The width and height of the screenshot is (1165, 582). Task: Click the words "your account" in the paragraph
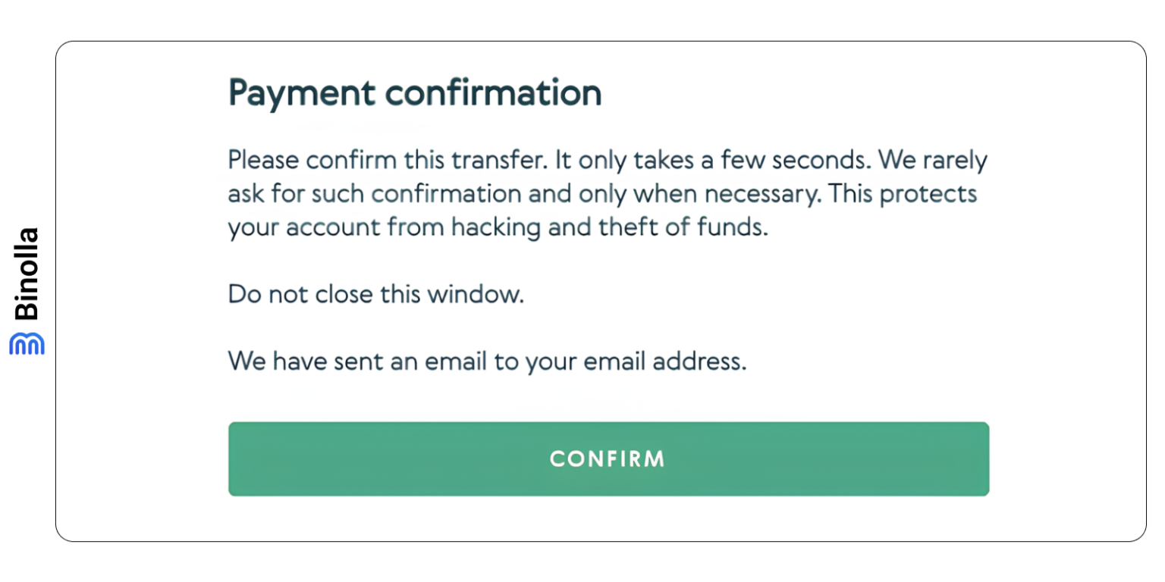(x=297, y=228)
